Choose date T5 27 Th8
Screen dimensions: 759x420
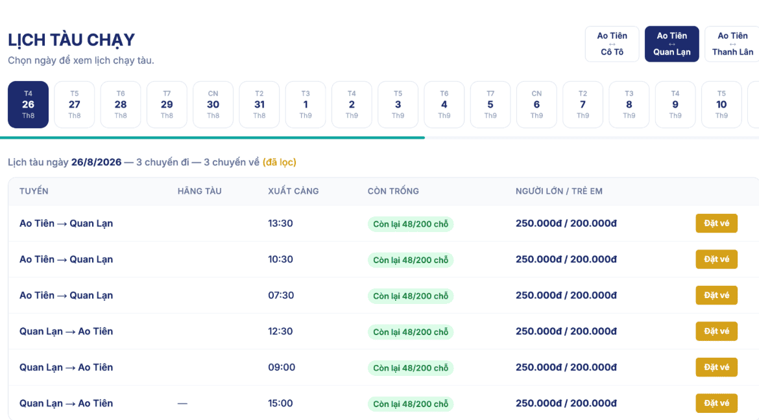tap(74, 104)
